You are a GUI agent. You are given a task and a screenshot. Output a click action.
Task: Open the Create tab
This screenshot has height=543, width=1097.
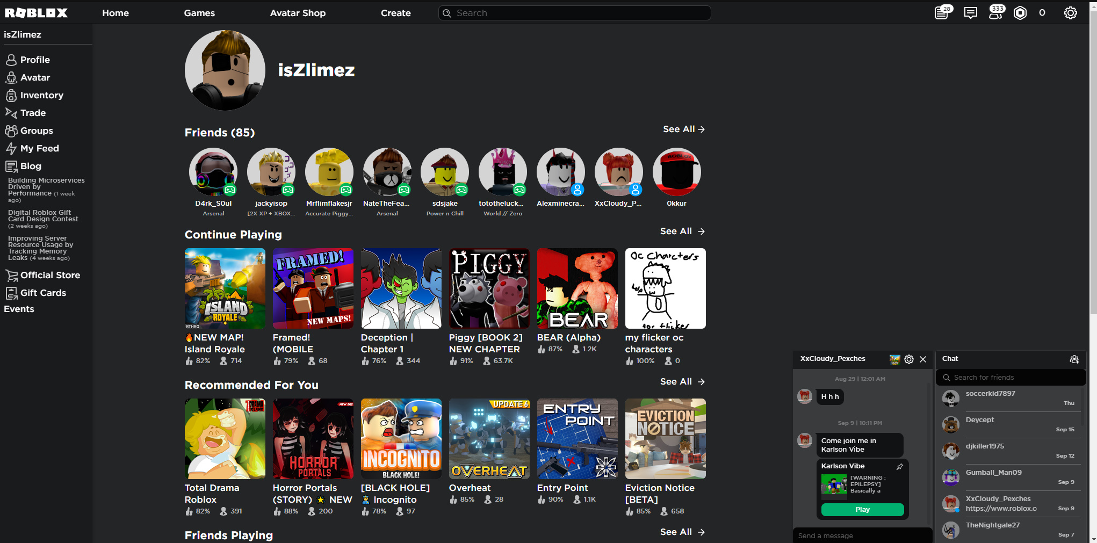click(396, 13)
